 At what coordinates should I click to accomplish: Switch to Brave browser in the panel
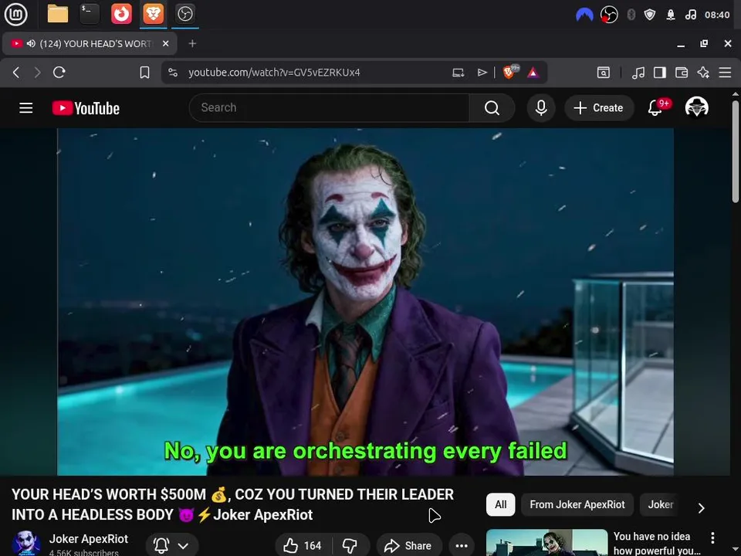point(153,14)
